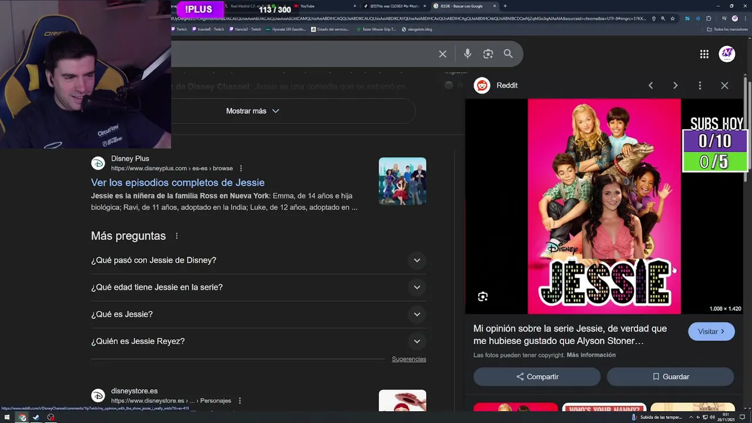Open the Estado del servicio bookmark

(x=330, y=29)
